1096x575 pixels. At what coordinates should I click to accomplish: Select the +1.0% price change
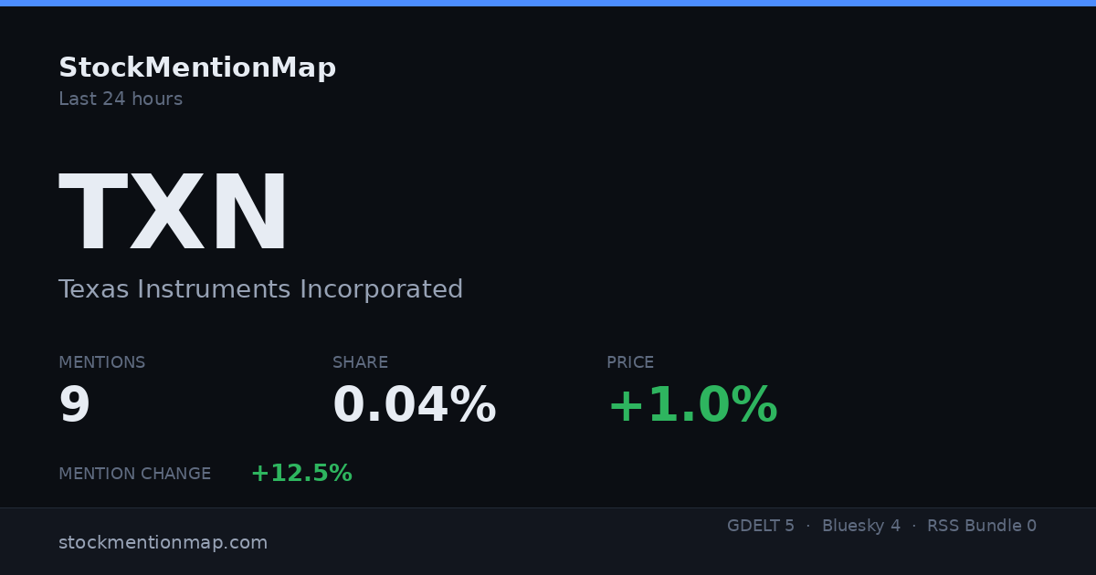click(692, 406)
